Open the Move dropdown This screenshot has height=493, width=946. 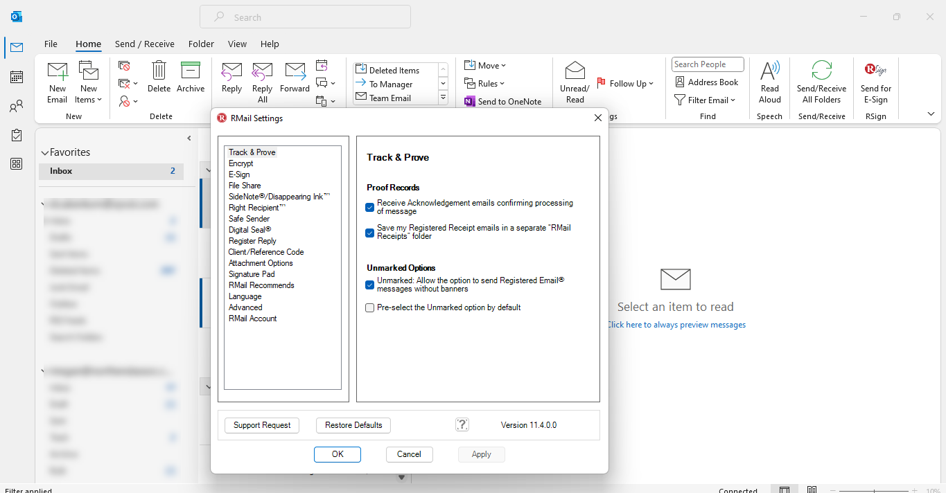pos(485,65)
